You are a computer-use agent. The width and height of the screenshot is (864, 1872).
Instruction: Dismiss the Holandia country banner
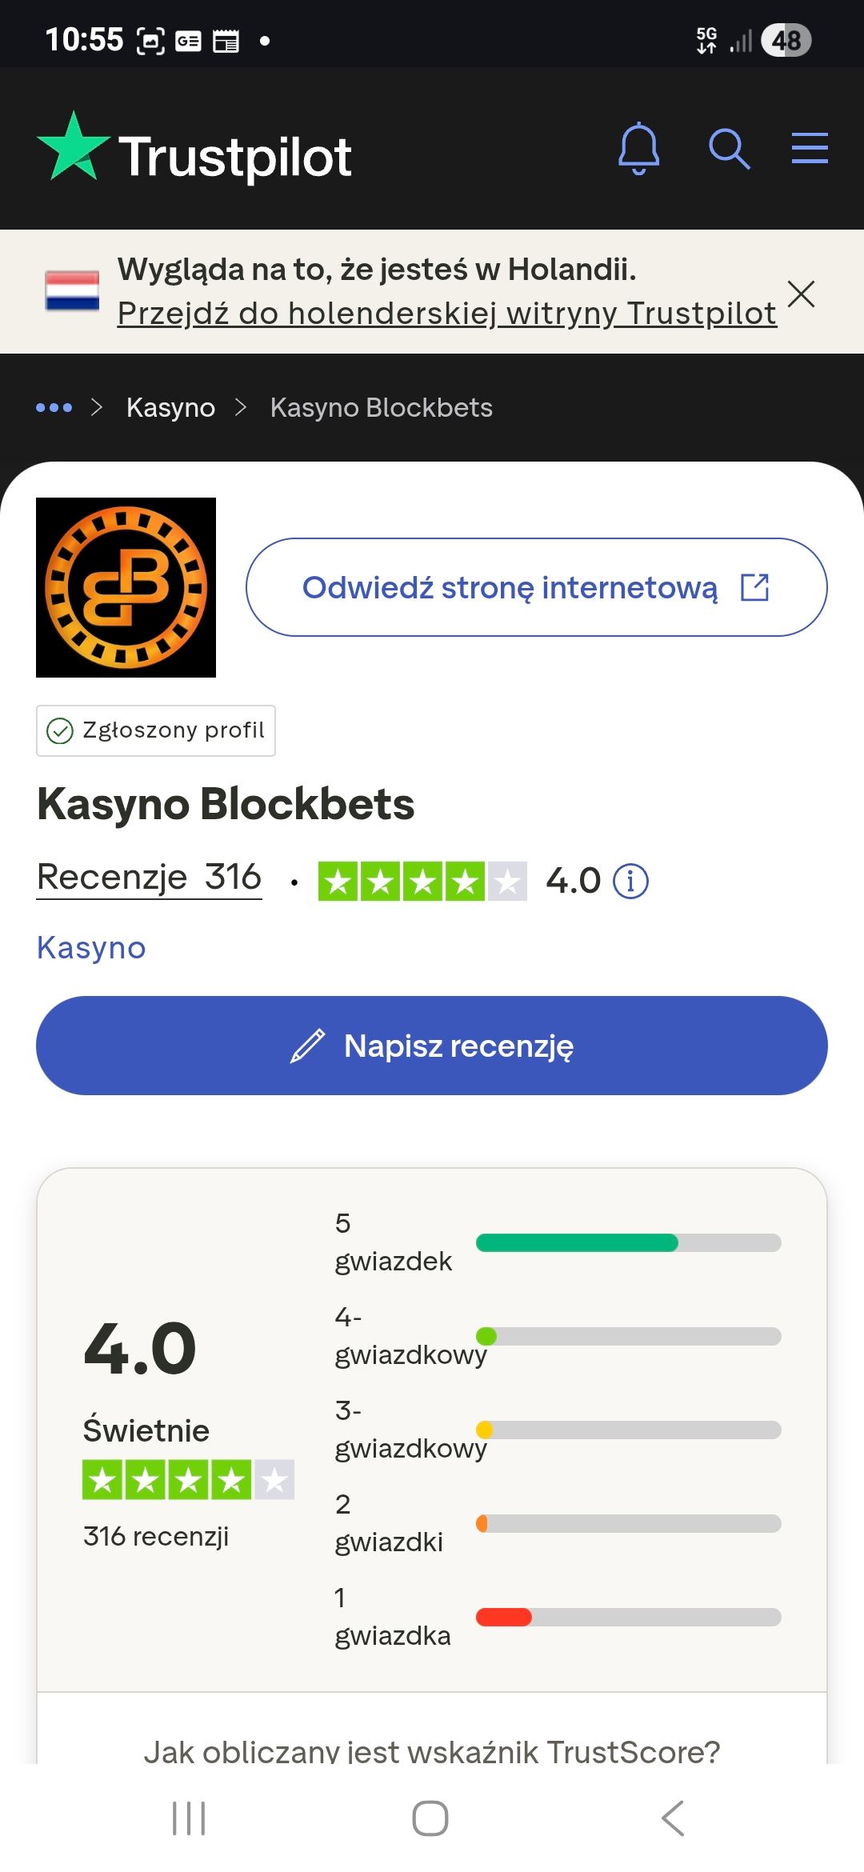coord(801,294)
